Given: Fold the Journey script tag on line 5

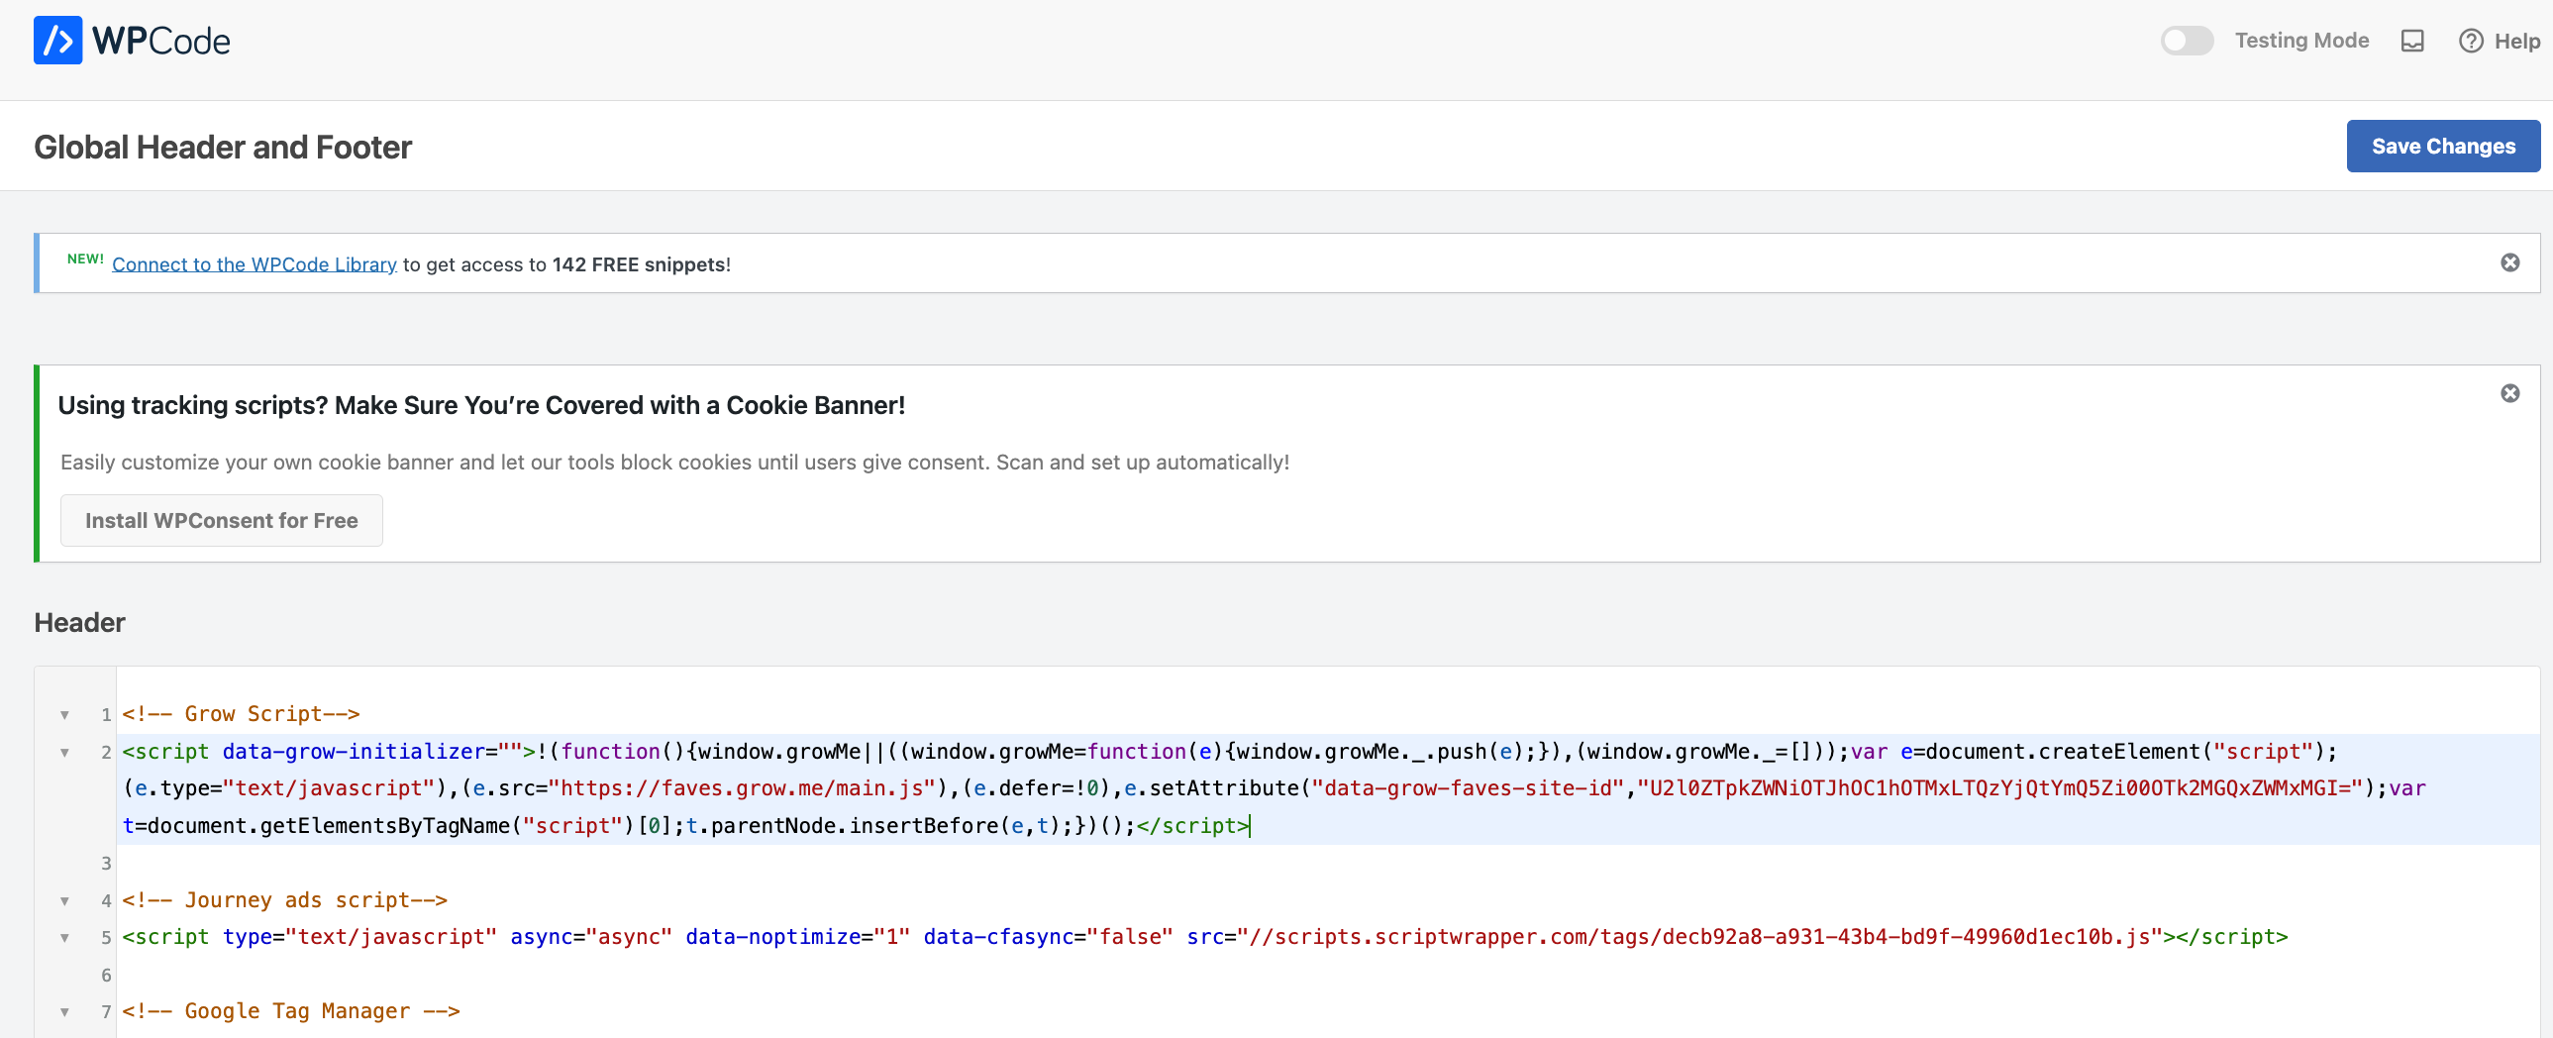Looking at the screenshot, I should click(65, 938).
